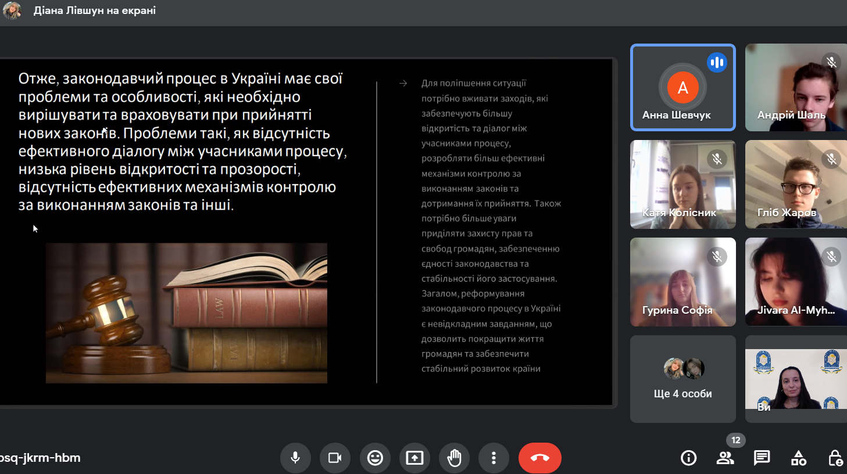
Task: Click the present screen icon
Action: pos(414,458)
